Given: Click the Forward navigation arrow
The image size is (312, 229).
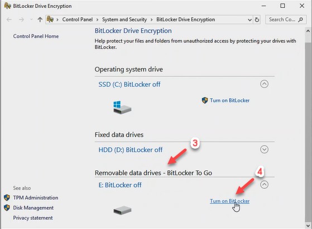Looking at the screenshot, I should click(x=22, y=20).
